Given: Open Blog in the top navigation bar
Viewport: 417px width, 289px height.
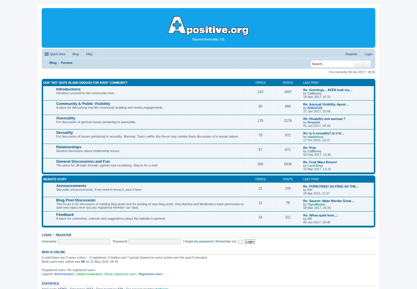Looking at the screenshot, I should (x=76, y=54).
